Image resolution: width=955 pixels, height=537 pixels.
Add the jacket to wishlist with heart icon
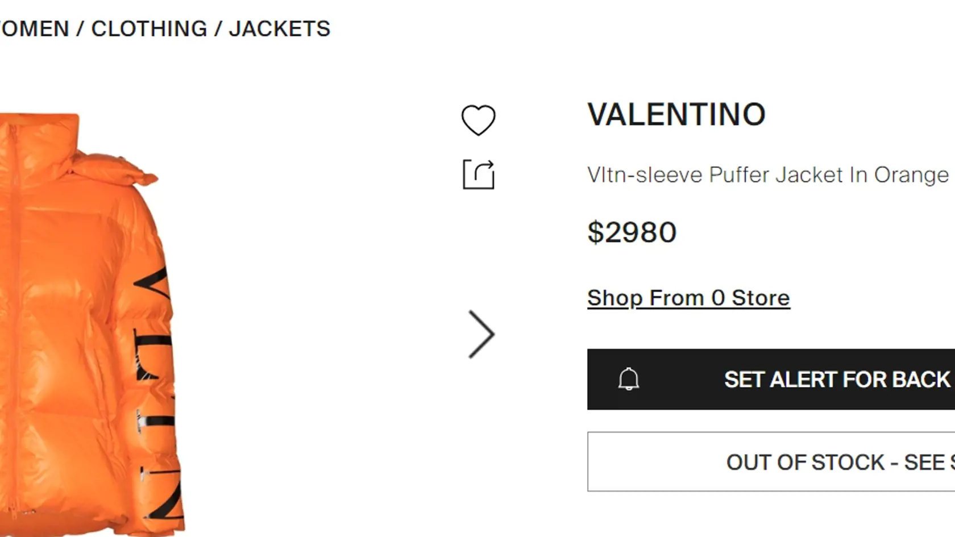[478, 120]
